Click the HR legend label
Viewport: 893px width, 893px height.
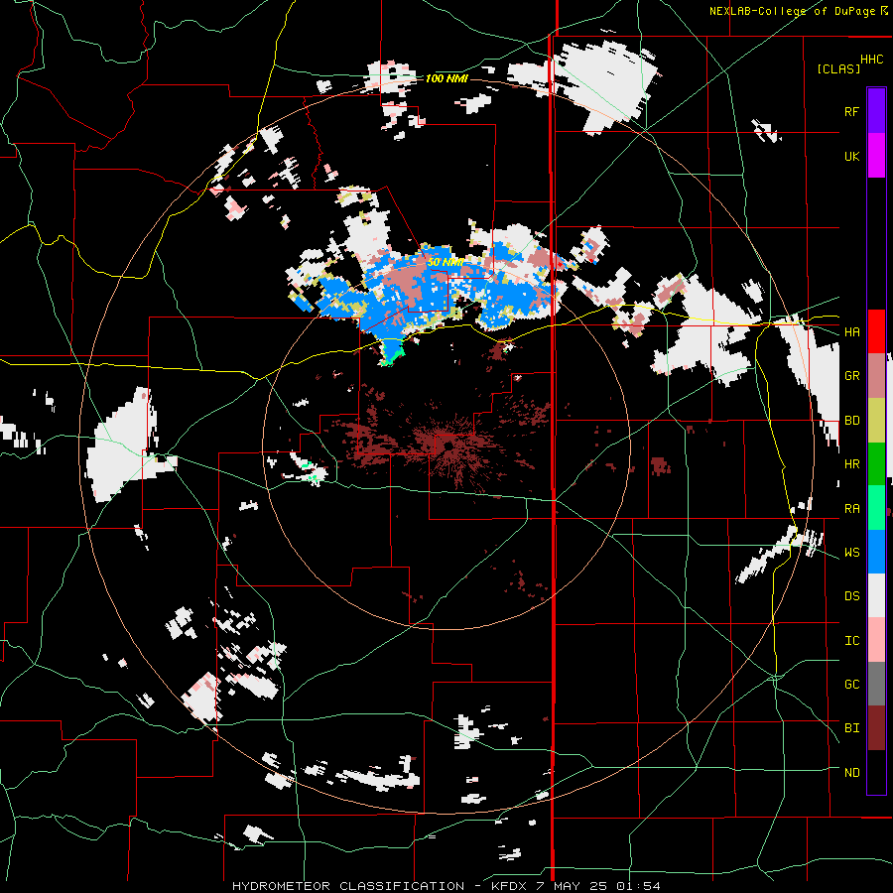pyautogui.click(x=851, y=464)
